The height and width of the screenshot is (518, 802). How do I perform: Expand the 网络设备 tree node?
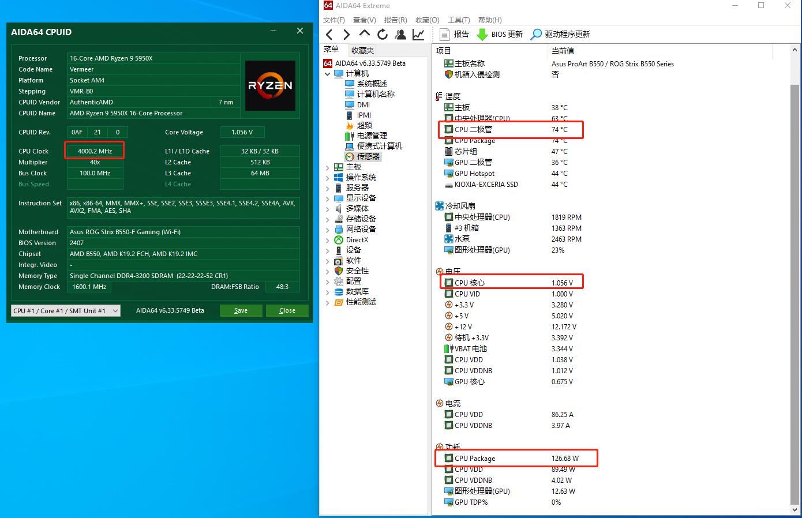[x=328, y=230]
